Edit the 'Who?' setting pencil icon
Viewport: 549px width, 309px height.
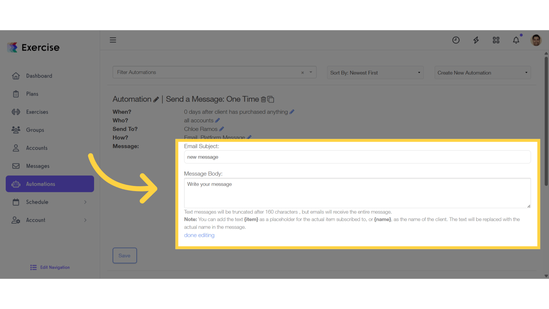point(217,120)
